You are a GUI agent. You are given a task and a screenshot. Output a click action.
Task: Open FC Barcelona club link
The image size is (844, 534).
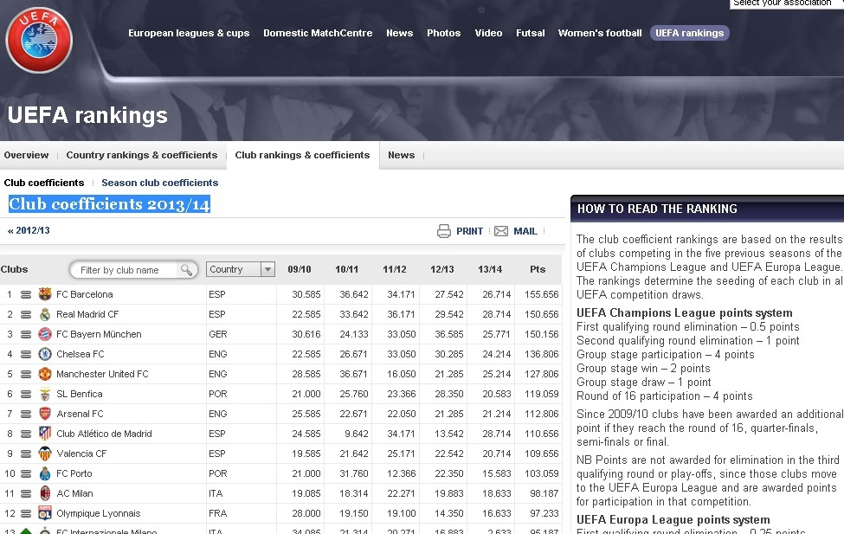tap(85, 294)
